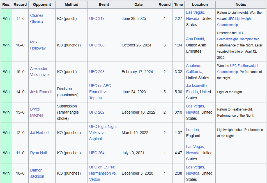Screen dimensions: 267x183
Task: Select Decision (unanimous) method cell
Action: pyautogui.click(x=71, y=92)
